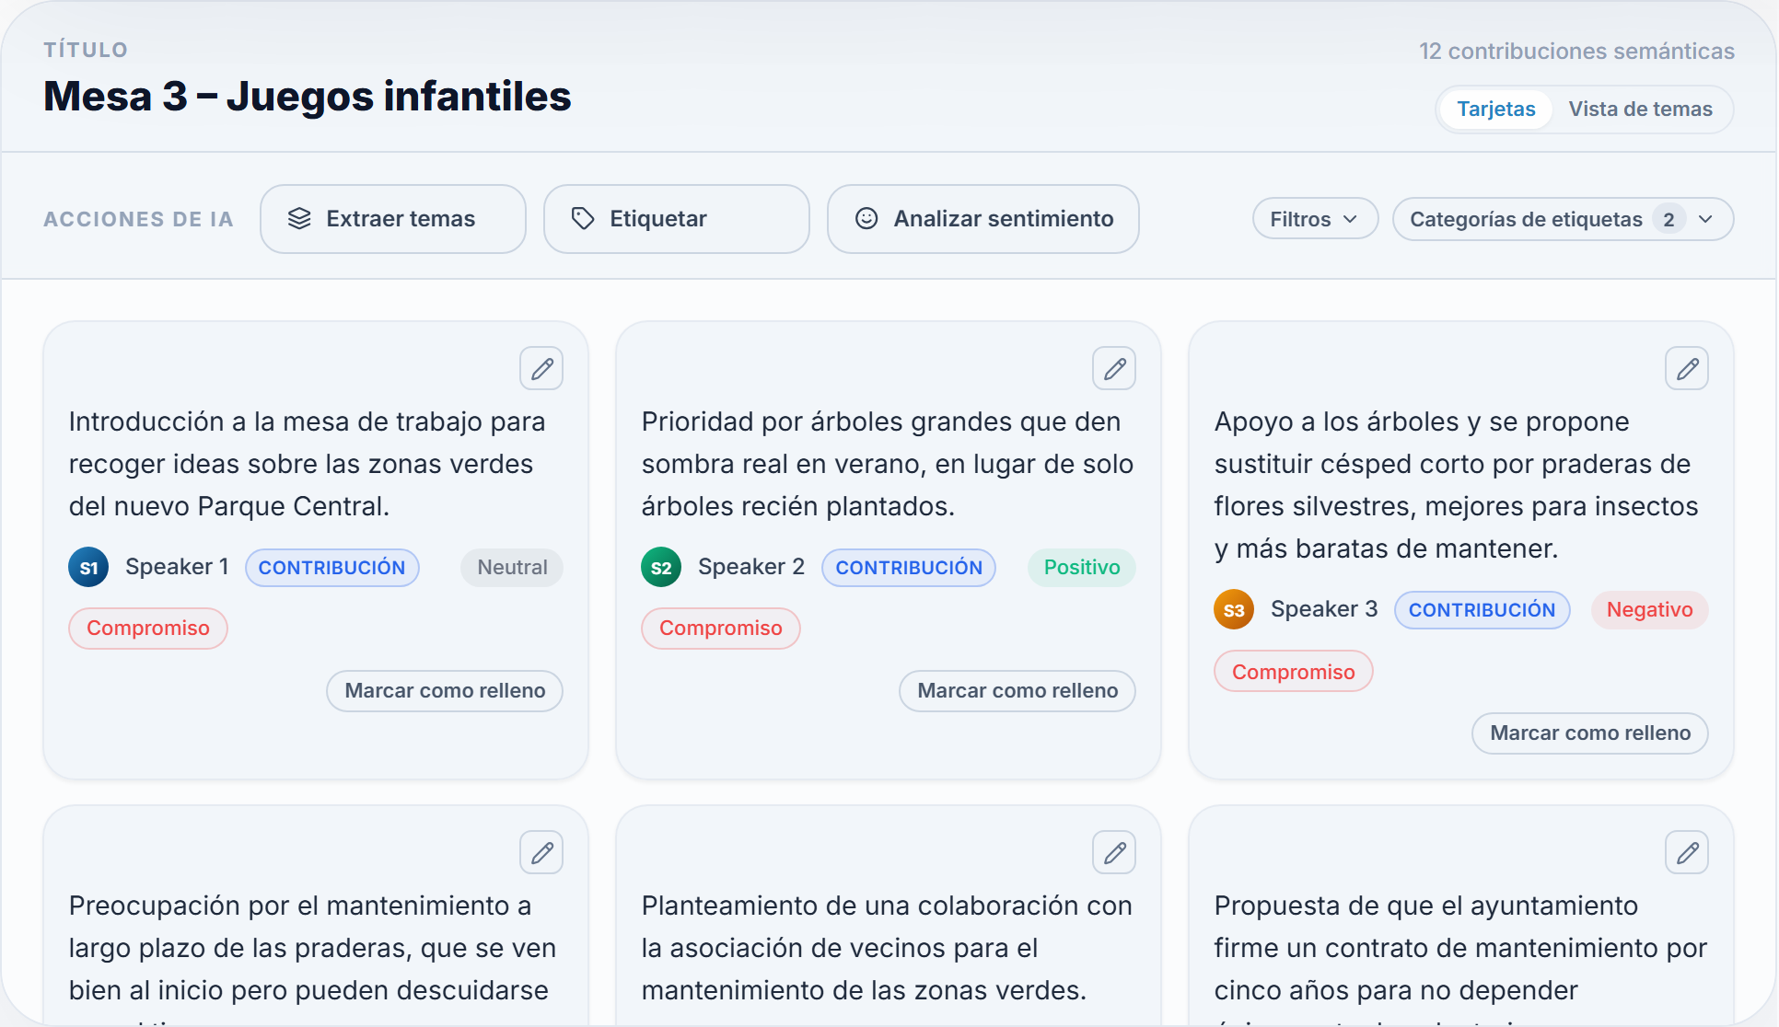The width and height of the screenshot is (1779, 1027).
Task: Click '12 contribuciones semánticas' text
Action: [1576, 52]
